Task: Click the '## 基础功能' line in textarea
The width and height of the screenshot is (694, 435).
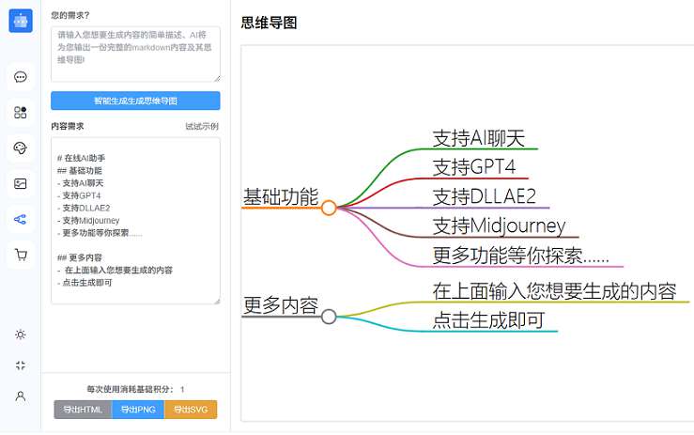Action: (80, 171)
